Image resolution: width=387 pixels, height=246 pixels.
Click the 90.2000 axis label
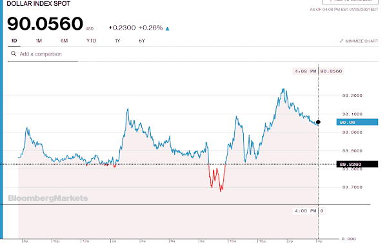[x=352, y=96]
